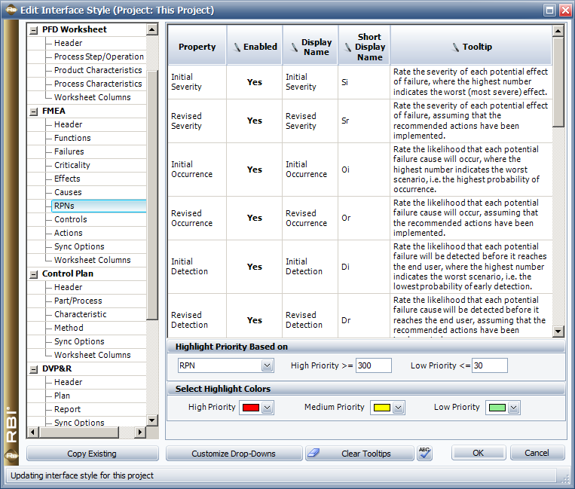
Task: Click the pencil icon in Enabled header
Action: click(x=237, y=47)
